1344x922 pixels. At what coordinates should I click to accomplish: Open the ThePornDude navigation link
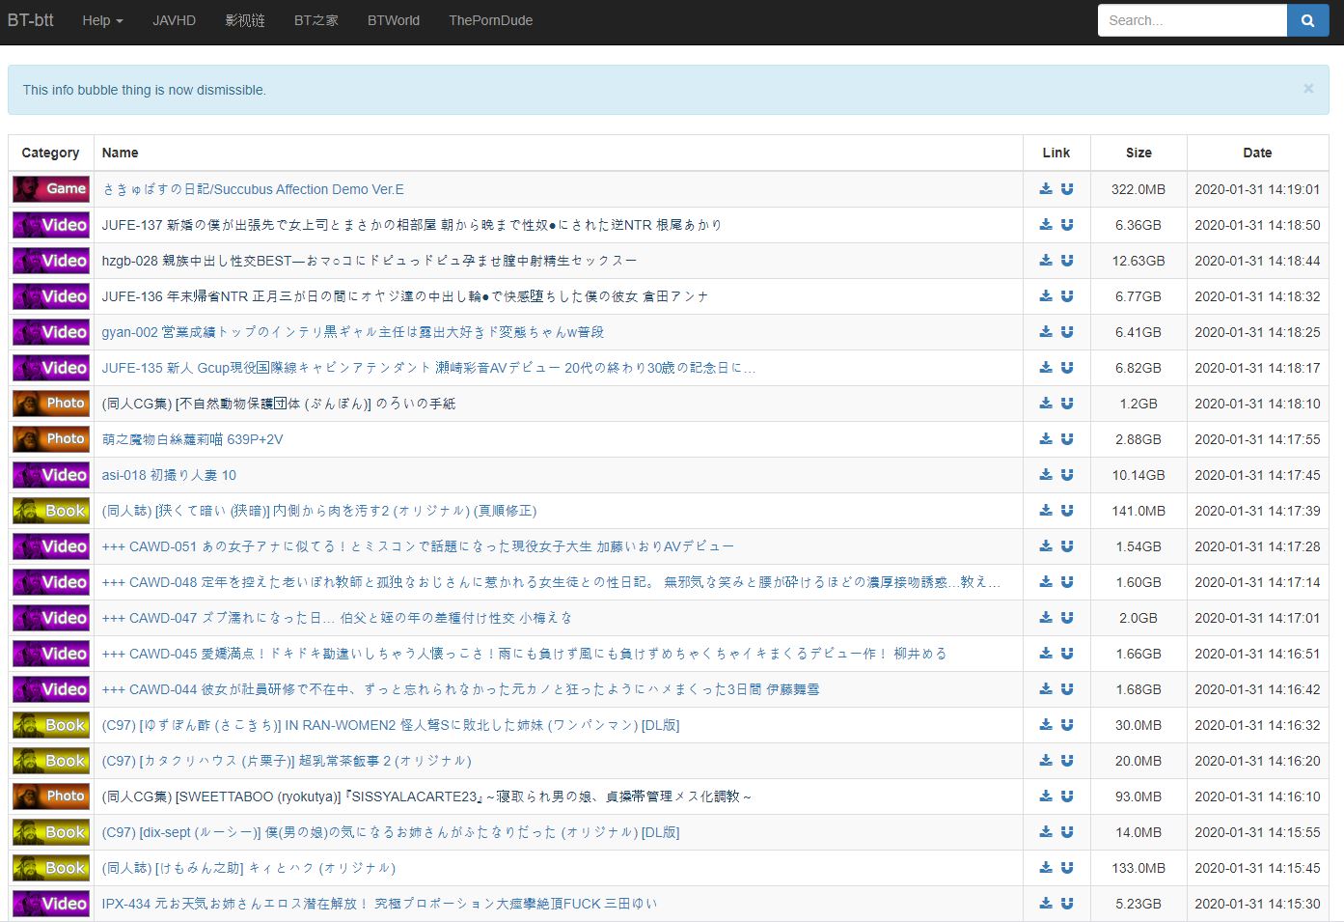(x=490, y=20)
